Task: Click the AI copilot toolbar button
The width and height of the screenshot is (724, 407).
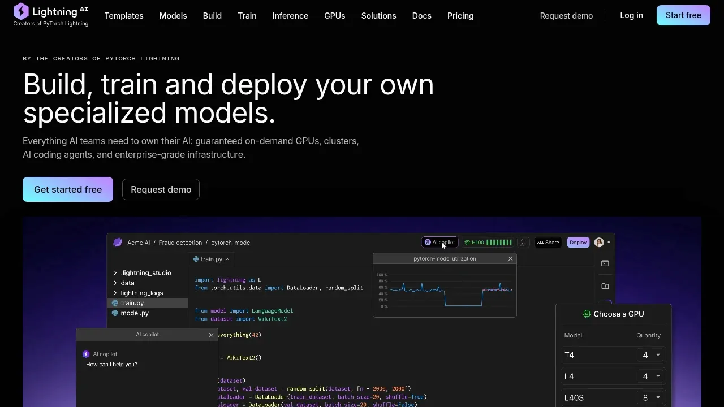Action: click(x=439, y=243)
